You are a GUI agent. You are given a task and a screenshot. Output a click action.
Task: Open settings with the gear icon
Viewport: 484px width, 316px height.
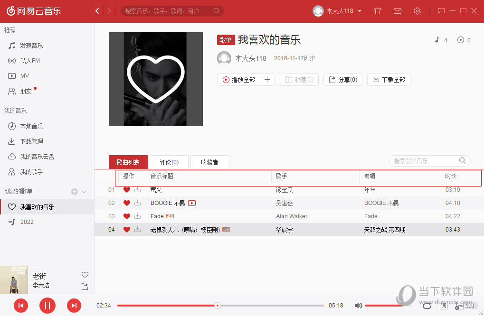[417, 10]
